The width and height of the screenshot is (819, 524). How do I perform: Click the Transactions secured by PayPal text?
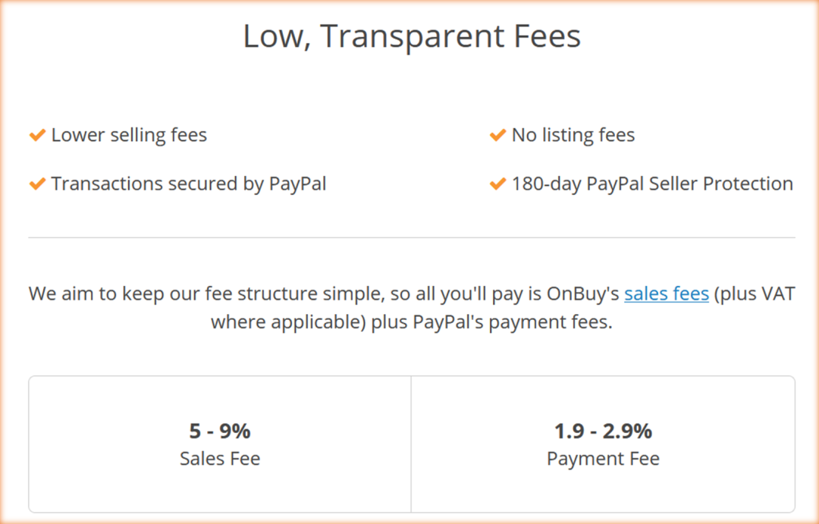click(189, 184)
